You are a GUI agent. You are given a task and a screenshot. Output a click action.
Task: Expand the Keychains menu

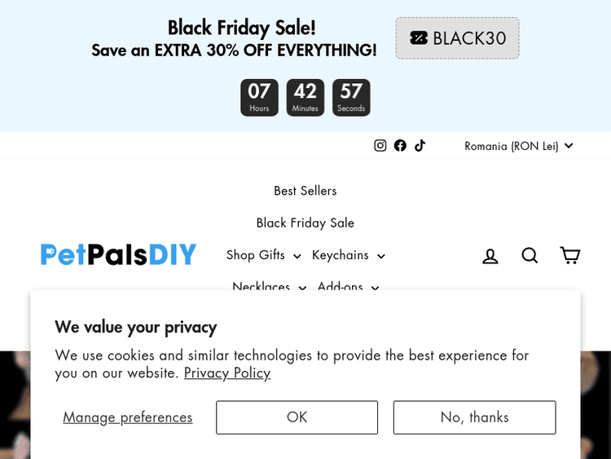[x=348, y=255]
